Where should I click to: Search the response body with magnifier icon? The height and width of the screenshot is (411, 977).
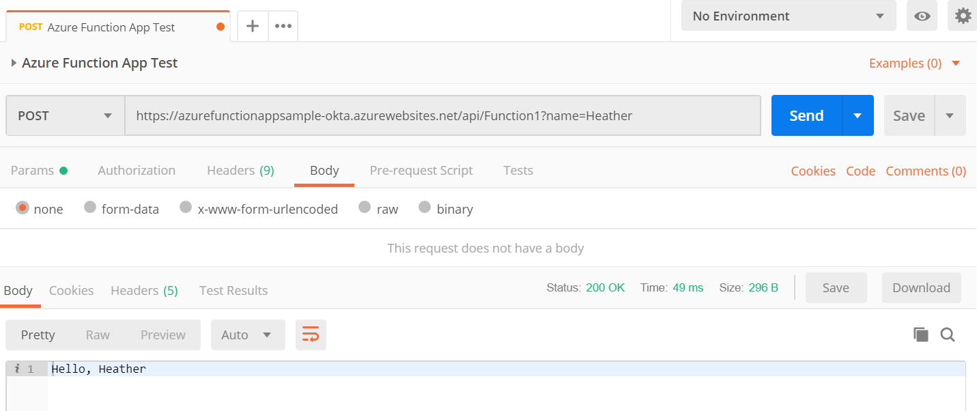point(948,335)
